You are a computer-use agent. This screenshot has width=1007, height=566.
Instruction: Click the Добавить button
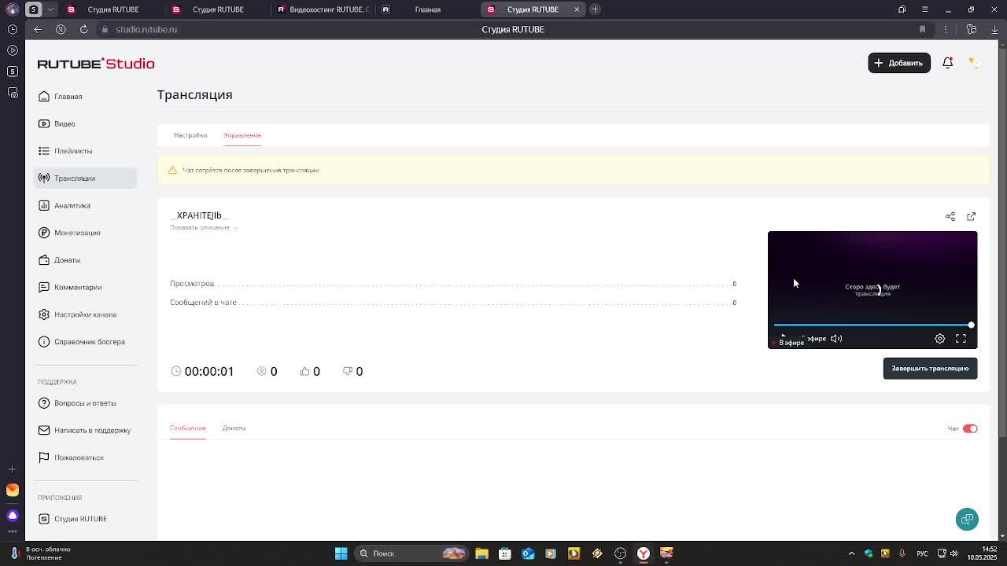coord(899,63)
